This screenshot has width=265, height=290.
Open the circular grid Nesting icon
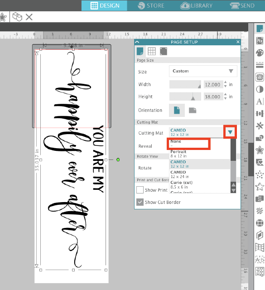[x=260, y=223]
